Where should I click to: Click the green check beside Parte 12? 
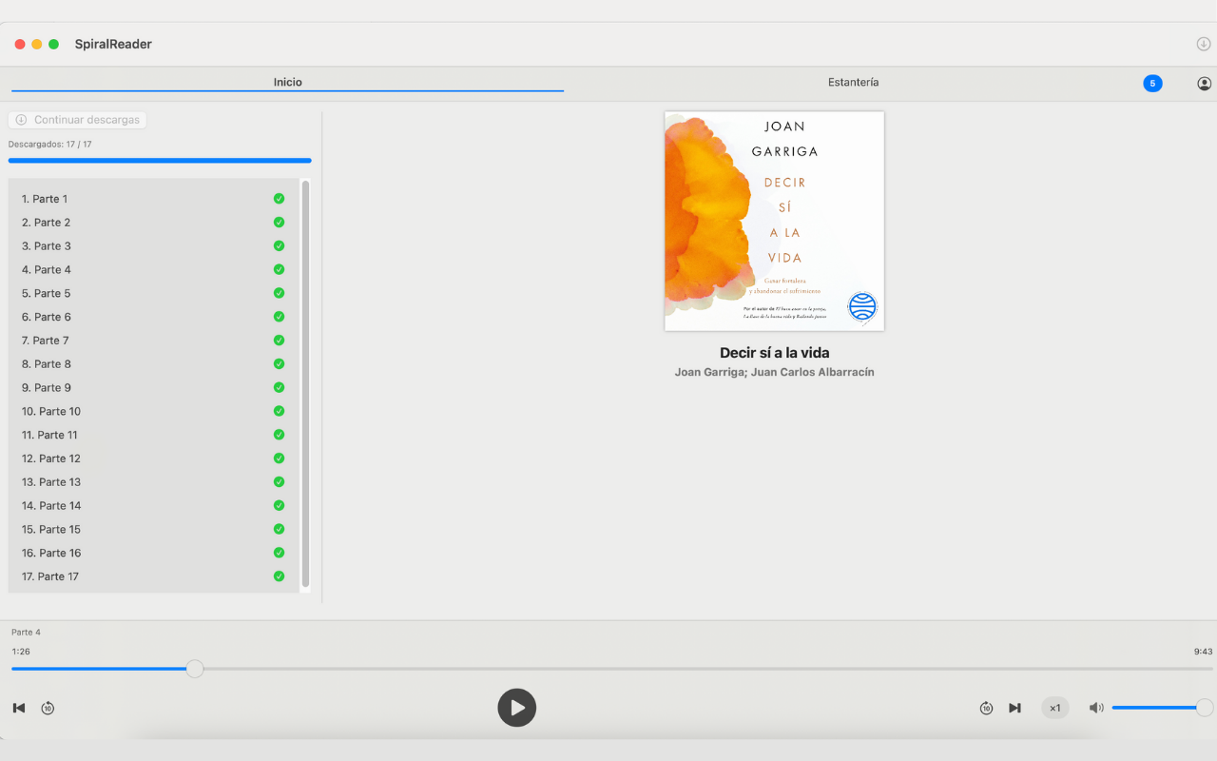pos(279,459)
